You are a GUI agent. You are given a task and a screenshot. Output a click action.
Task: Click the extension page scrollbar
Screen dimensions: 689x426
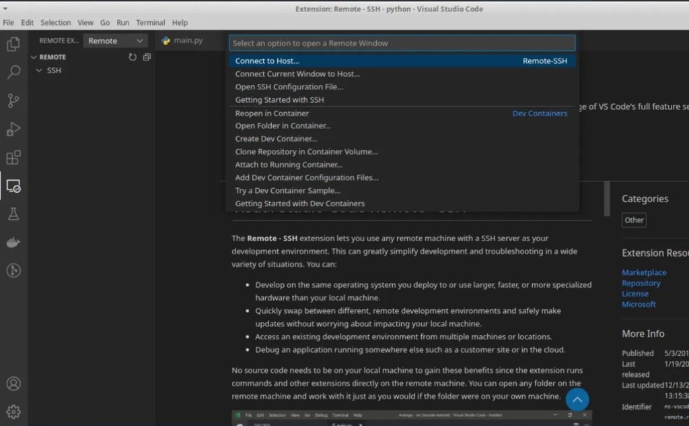tap(607, 199)
